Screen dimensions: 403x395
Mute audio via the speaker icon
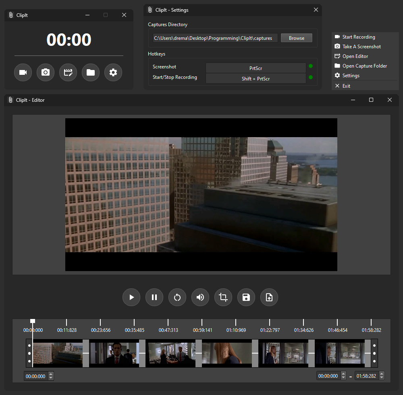point(200,297)
